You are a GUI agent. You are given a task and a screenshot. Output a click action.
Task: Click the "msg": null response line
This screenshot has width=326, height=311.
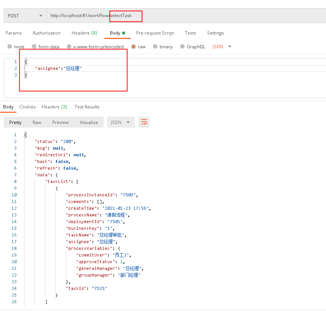tap(50, 148)
